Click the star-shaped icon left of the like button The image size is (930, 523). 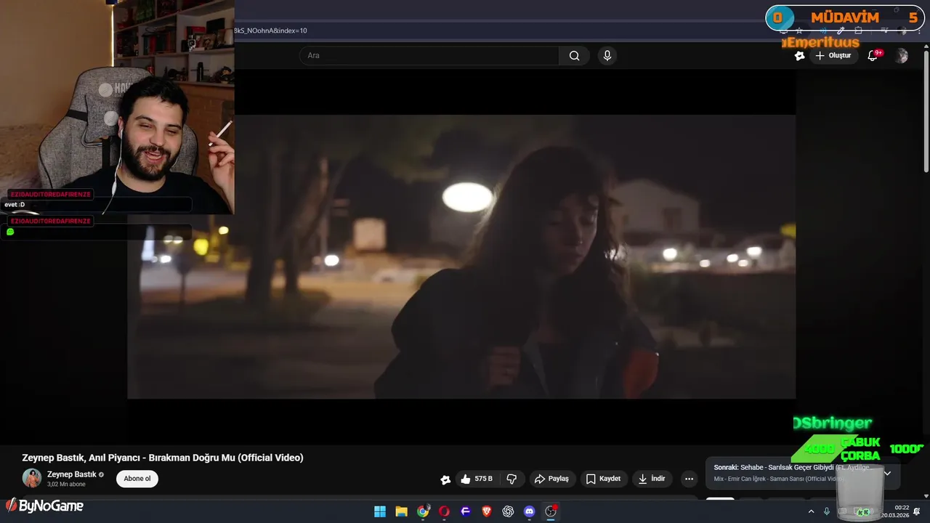[445, 479]
